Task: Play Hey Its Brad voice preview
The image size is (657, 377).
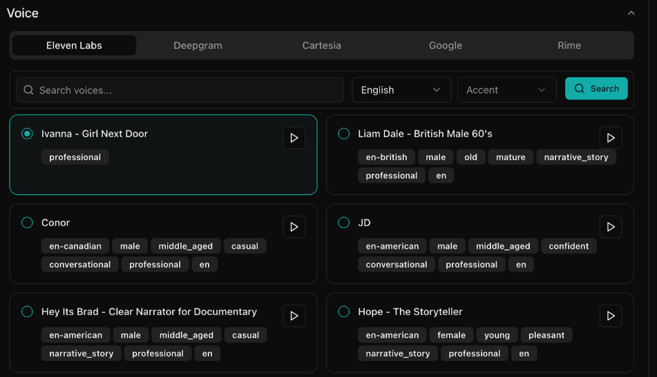Action: 294,316
